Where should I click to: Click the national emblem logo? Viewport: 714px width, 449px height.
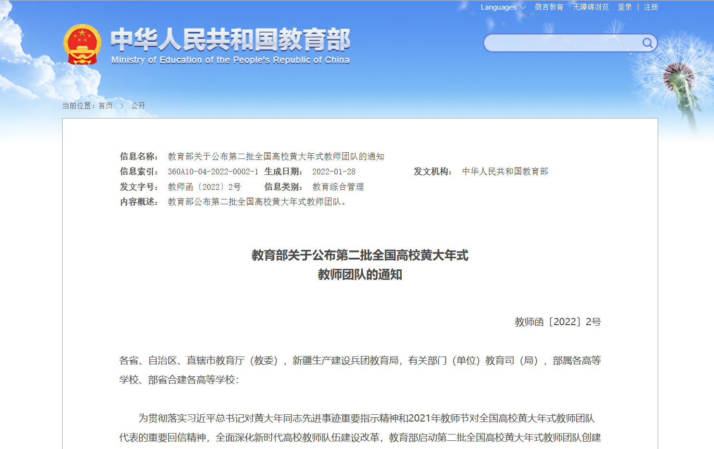pos(82,44)
